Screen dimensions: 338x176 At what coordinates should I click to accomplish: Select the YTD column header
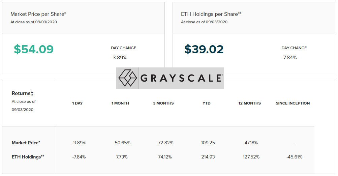(206, 103)
